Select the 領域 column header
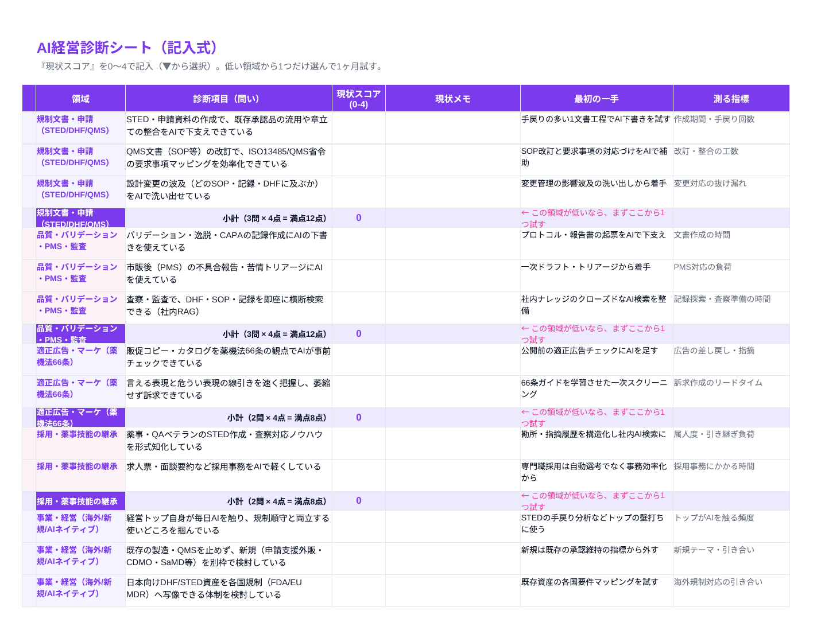Screen dimensions: 821x634 pos(80,99)
